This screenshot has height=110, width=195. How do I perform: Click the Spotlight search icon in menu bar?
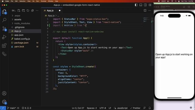[x=175, y=1]
